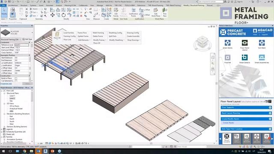Open the T4R Metal Framing ribbon tab
This screenshot has width=274, height=154.
173,6
